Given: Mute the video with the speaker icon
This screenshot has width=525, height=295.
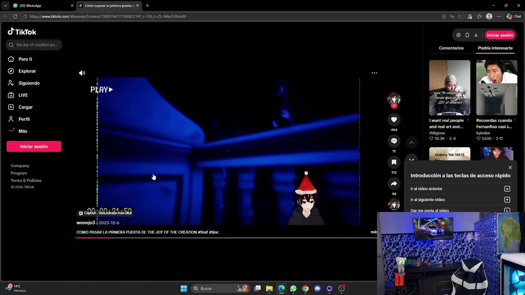Looking at the screenshot, I should tap(82, 73).
